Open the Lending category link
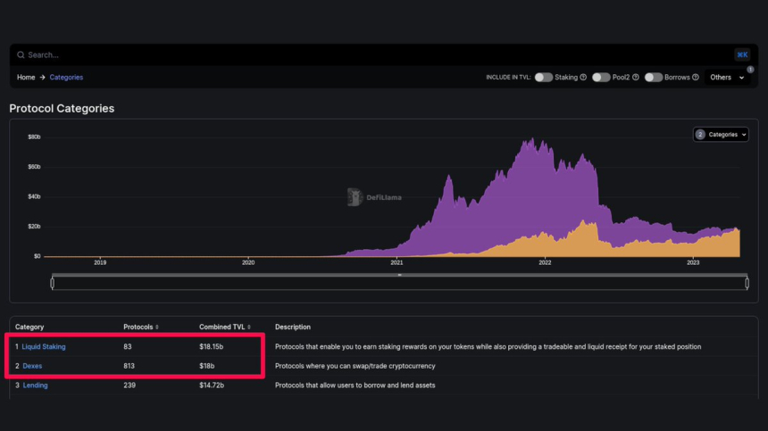 pos(35,385)
